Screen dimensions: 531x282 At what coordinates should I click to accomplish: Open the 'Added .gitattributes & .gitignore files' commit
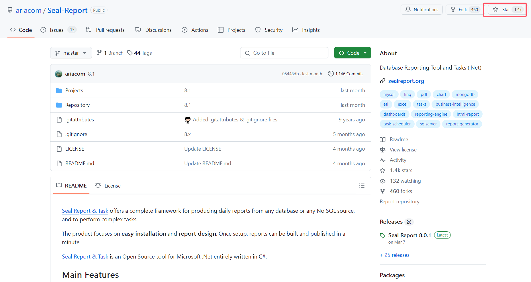[235, 120]
